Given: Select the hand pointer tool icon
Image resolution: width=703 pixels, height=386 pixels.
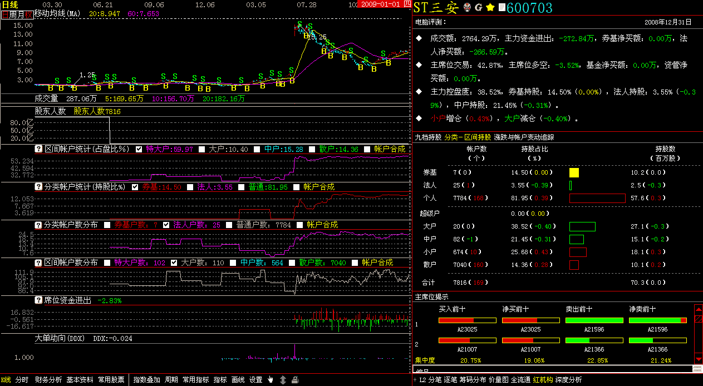Looking at the screenshot, I should (271, 380).
